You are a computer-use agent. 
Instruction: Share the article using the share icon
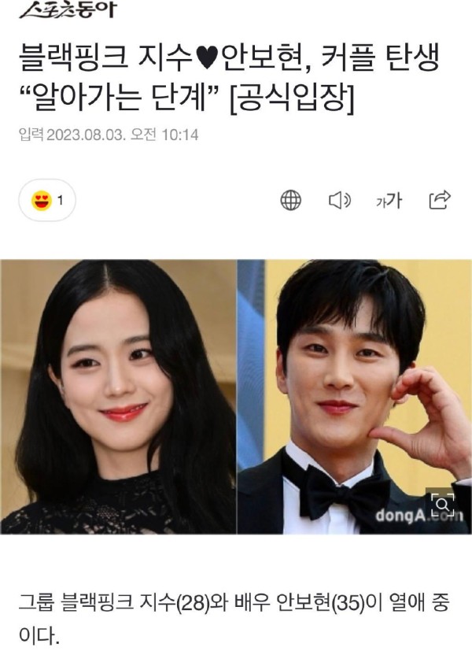tap(440, 200)
